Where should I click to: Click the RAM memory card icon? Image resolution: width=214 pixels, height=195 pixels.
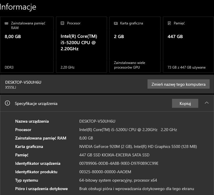[x=6, y=23]
